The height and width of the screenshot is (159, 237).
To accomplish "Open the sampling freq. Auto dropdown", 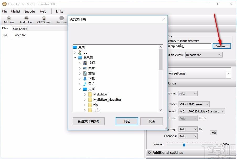I will (x=188, y=129).
